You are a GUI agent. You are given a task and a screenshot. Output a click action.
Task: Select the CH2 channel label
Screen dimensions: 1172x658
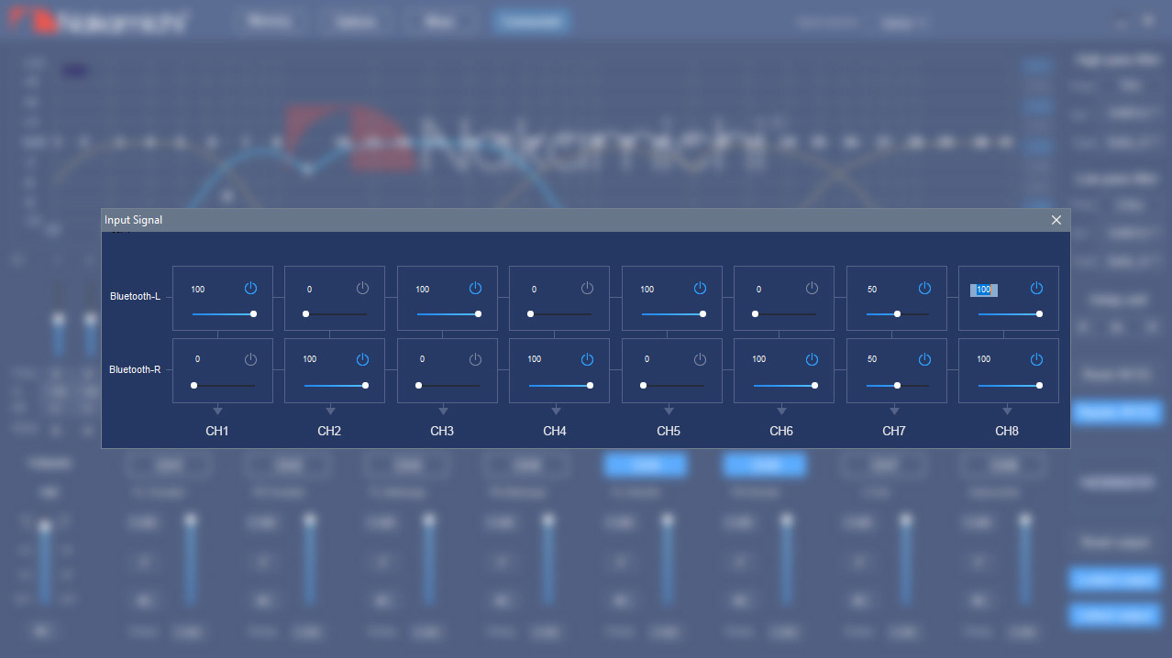pos(330,431)
